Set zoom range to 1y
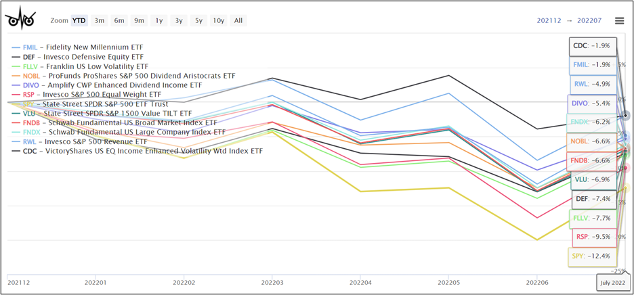Screen dimensions: 634x295 point(159,20)
